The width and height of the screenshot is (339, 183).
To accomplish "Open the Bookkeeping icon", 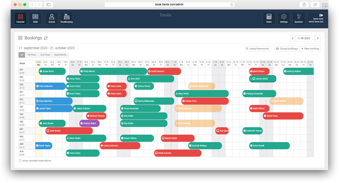I will point(66,18).
